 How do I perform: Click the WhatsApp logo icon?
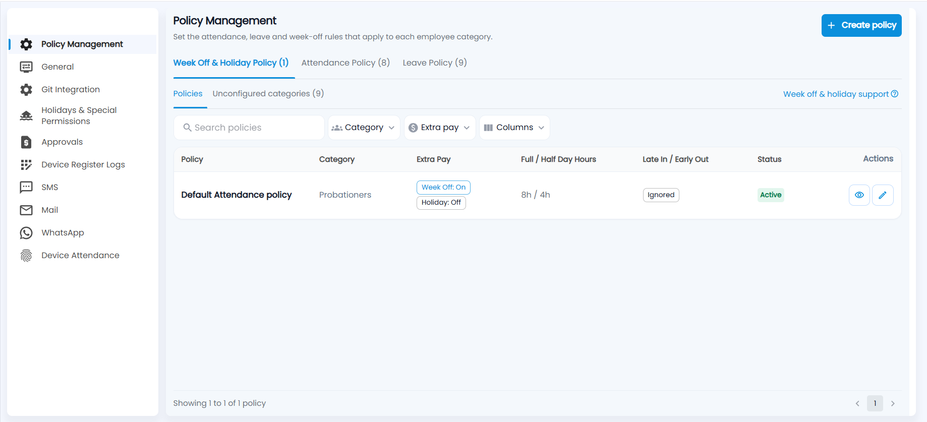pos(26,233)
